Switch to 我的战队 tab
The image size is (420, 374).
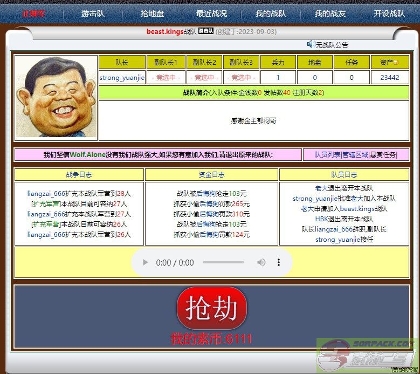[x=271, y=13]
